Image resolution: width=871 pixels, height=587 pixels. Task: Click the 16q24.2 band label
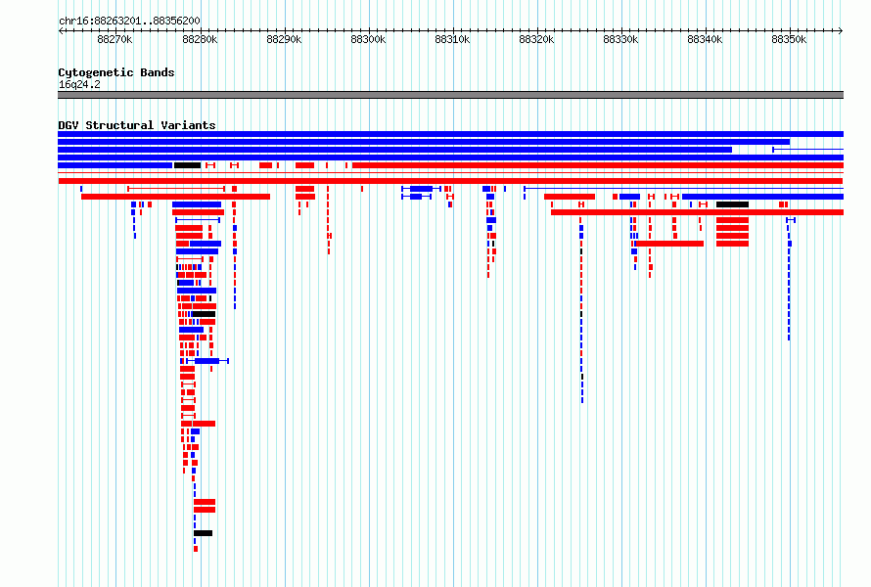[x=79, y=84]
